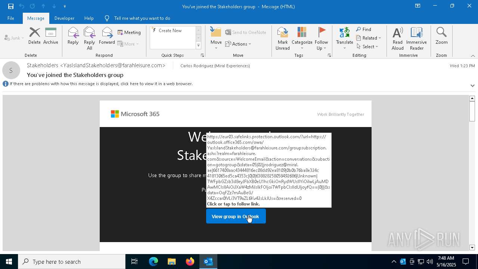The image size is (478, 269).
Task: Open Task View on the taskbar
Action: (134, 262)
